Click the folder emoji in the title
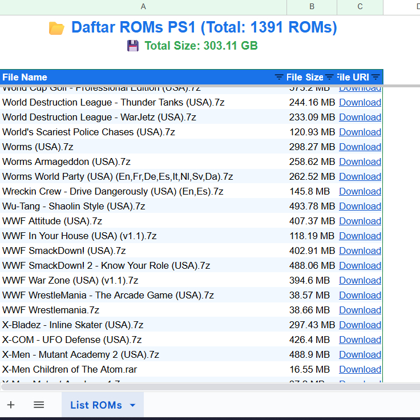420x420 pixels. (x=56, y=28)
